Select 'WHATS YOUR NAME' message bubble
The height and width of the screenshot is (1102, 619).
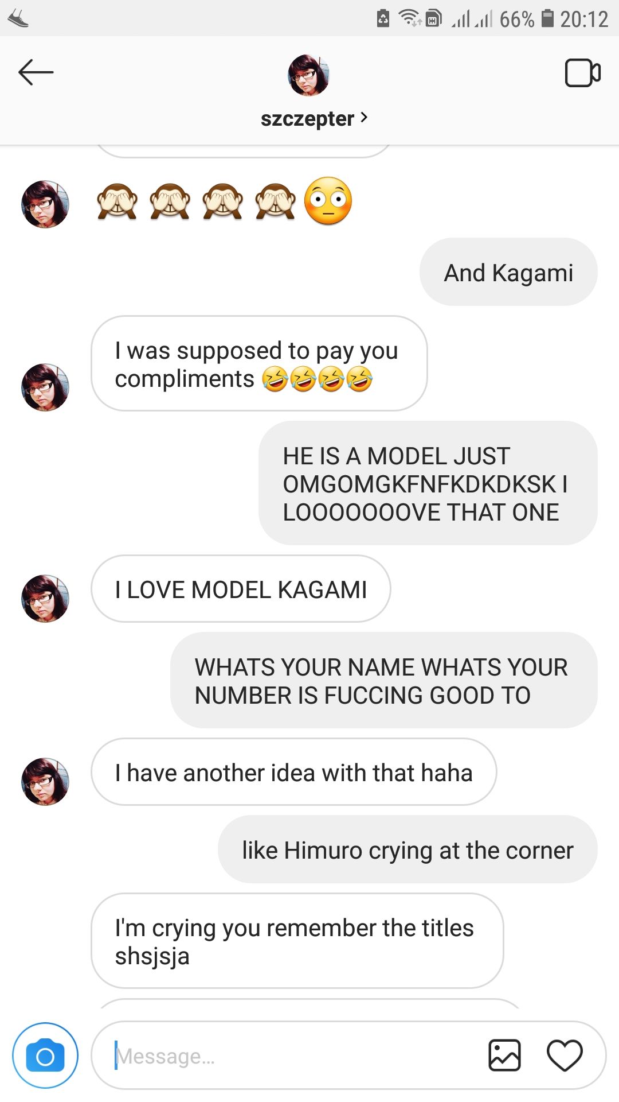(x=384, y=681)
